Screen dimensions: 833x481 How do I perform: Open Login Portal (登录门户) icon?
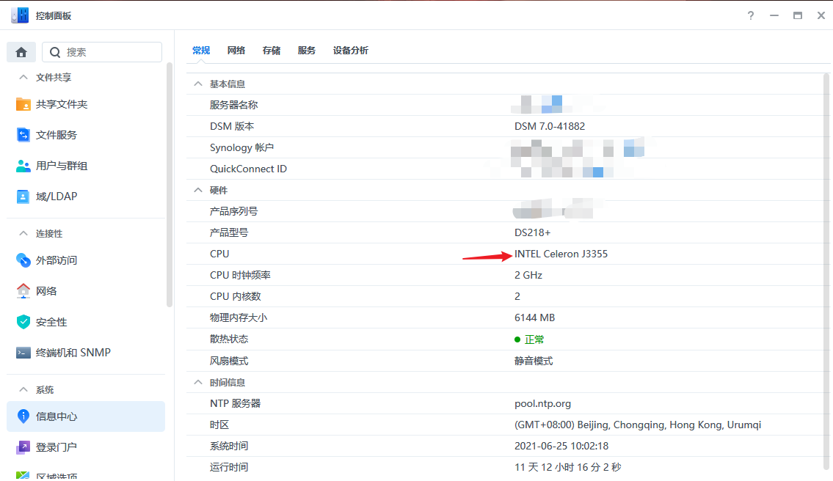pos(23,447)
